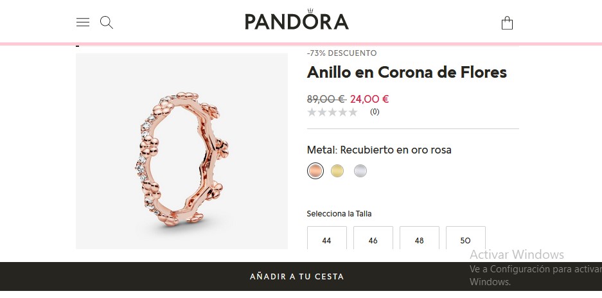Click the first star in the rating row

[312, 112]
